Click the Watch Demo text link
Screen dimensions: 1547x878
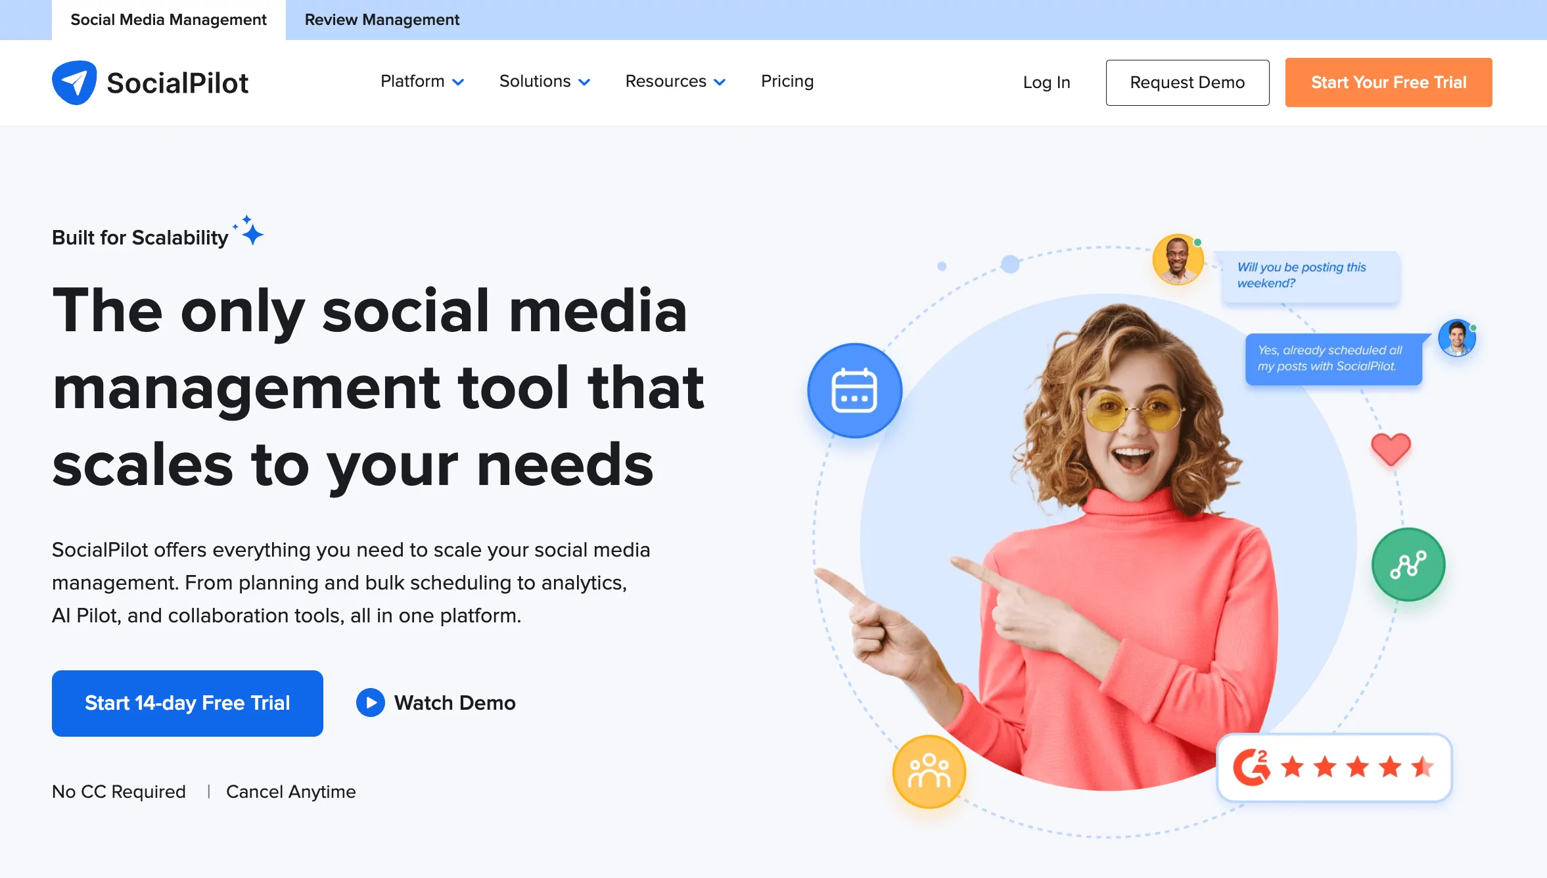pyautogui.click(x=453, y=702)
